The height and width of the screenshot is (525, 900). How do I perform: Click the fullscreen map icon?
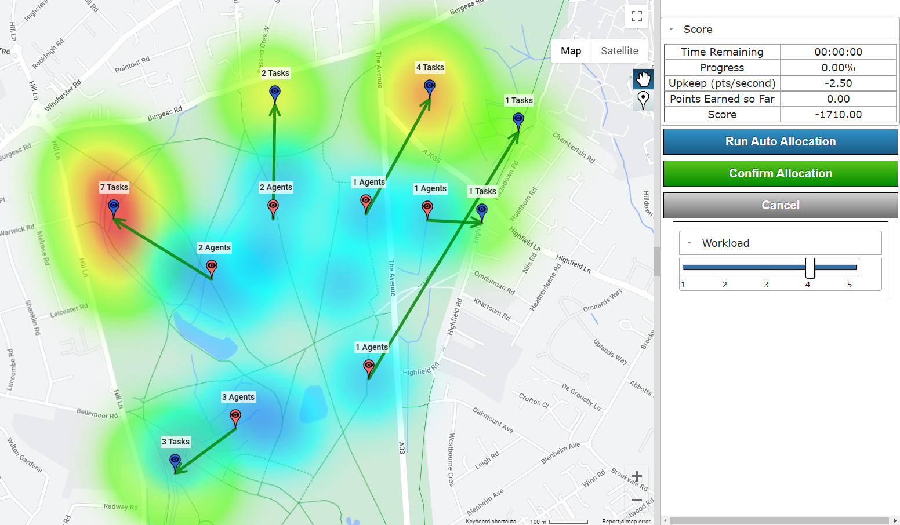click(636, 16)
